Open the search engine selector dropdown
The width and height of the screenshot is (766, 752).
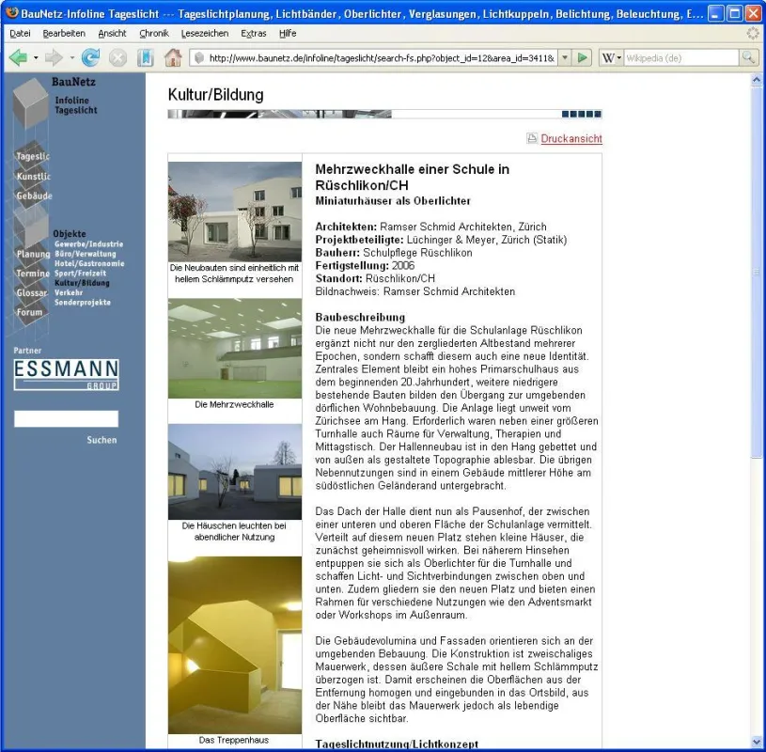coord(619,57)
